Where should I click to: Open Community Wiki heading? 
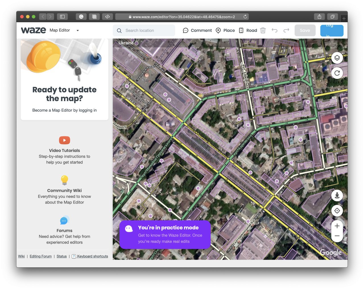pos(65,190)
